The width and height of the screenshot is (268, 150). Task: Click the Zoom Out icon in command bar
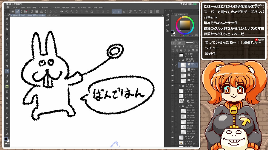(x=140, y=12)
